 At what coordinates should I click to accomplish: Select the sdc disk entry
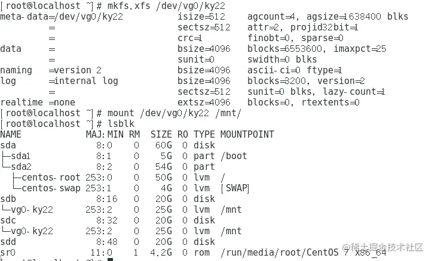8,220
